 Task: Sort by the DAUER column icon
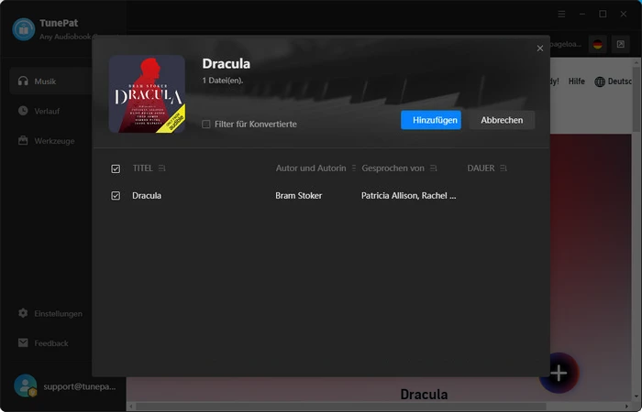504,168
